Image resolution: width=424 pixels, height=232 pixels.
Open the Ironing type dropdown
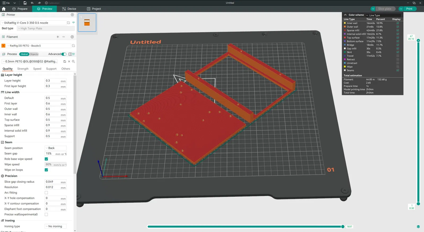(x=56, y=226)
